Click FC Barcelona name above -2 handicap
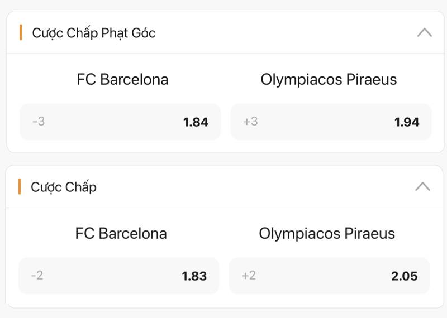 121,233
